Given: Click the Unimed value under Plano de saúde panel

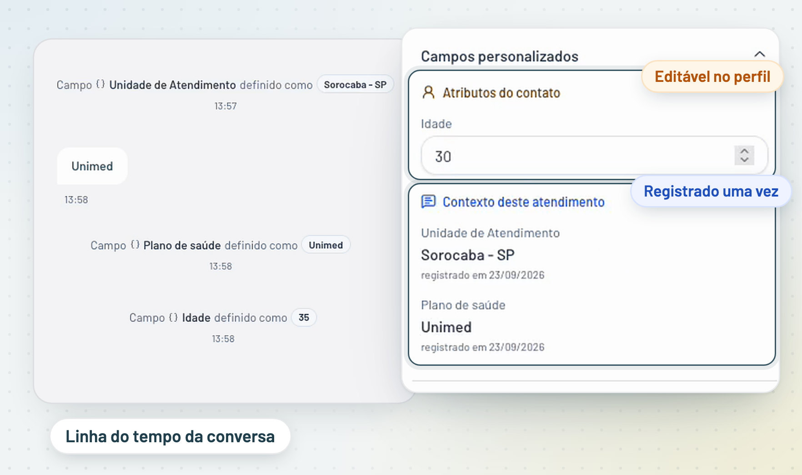Looking at the screenshot, I should pos(446,327).
